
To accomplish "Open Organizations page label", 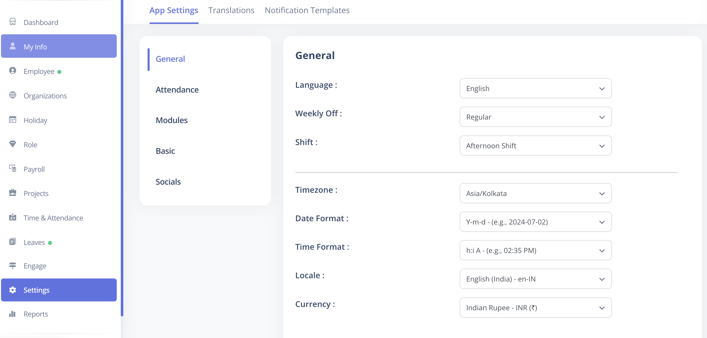I will tap(45, 96).
